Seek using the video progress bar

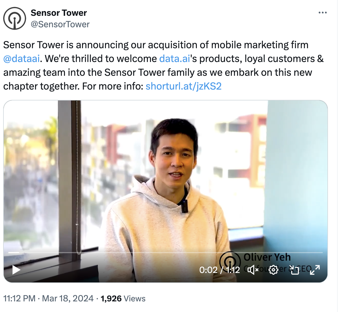pos(165,252)
